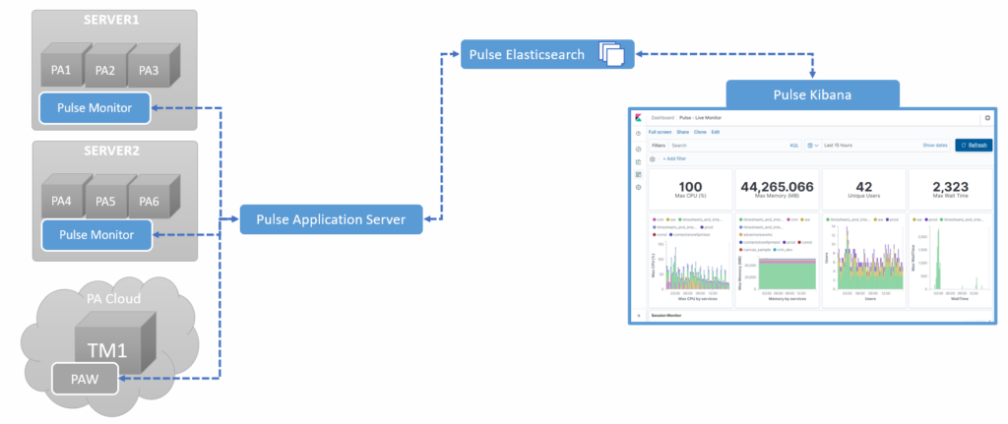Click Show dates link
1008x424 pixels.
tap(935, 146)
